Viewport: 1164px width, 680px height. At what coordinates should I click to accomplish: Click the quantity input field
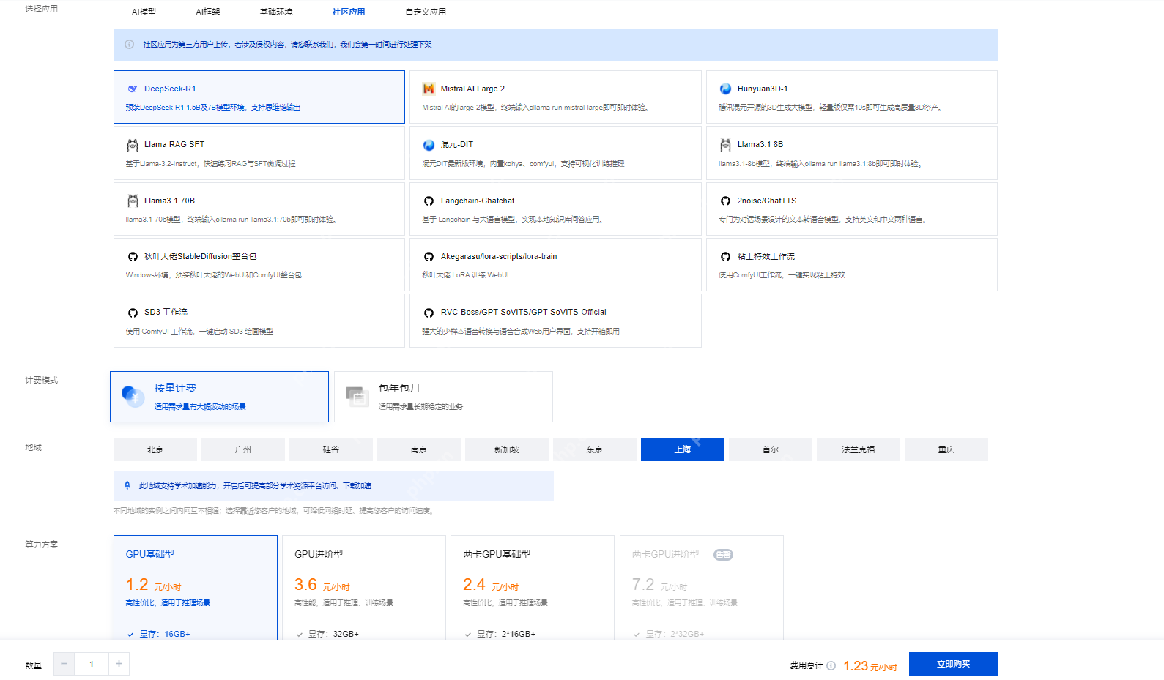[92, 664]
